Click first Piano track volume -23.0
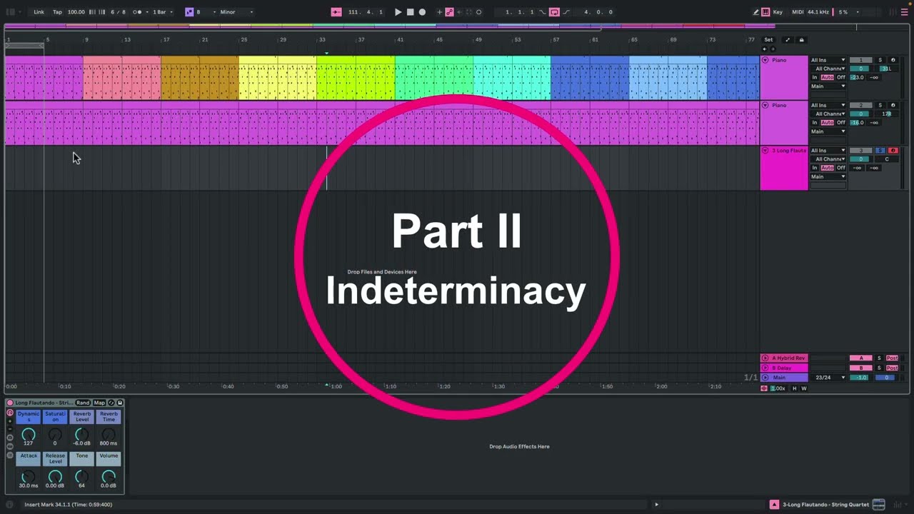The image size is (914, 514). click(858, 77)
